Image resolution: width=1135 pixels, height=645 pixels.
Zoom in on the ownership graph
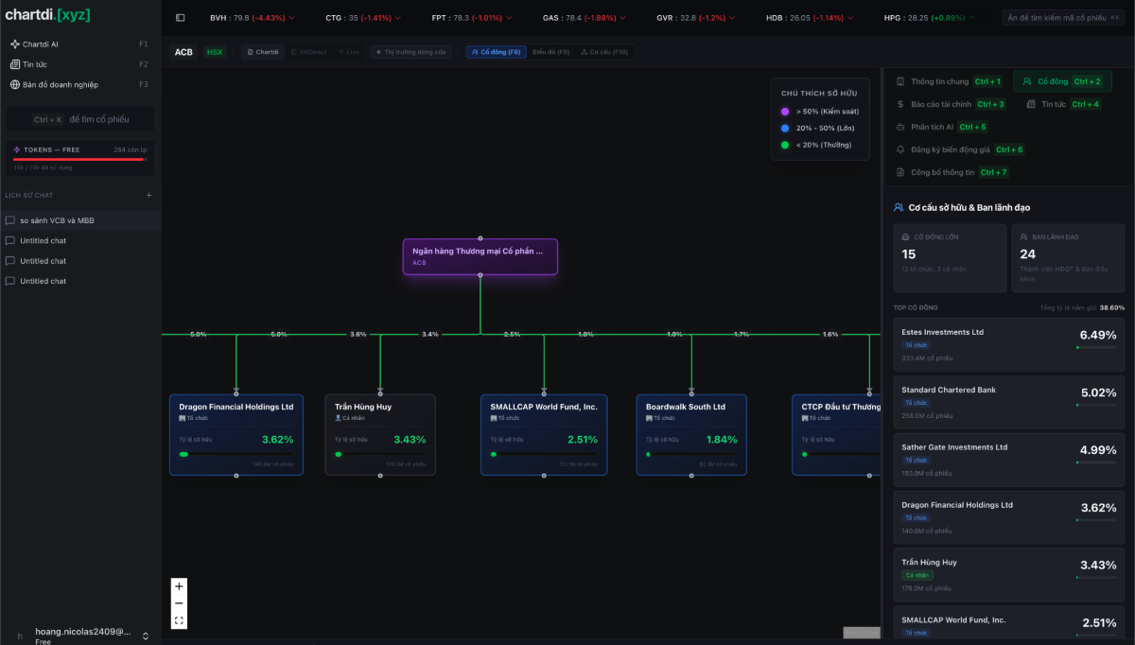point(179,586)
